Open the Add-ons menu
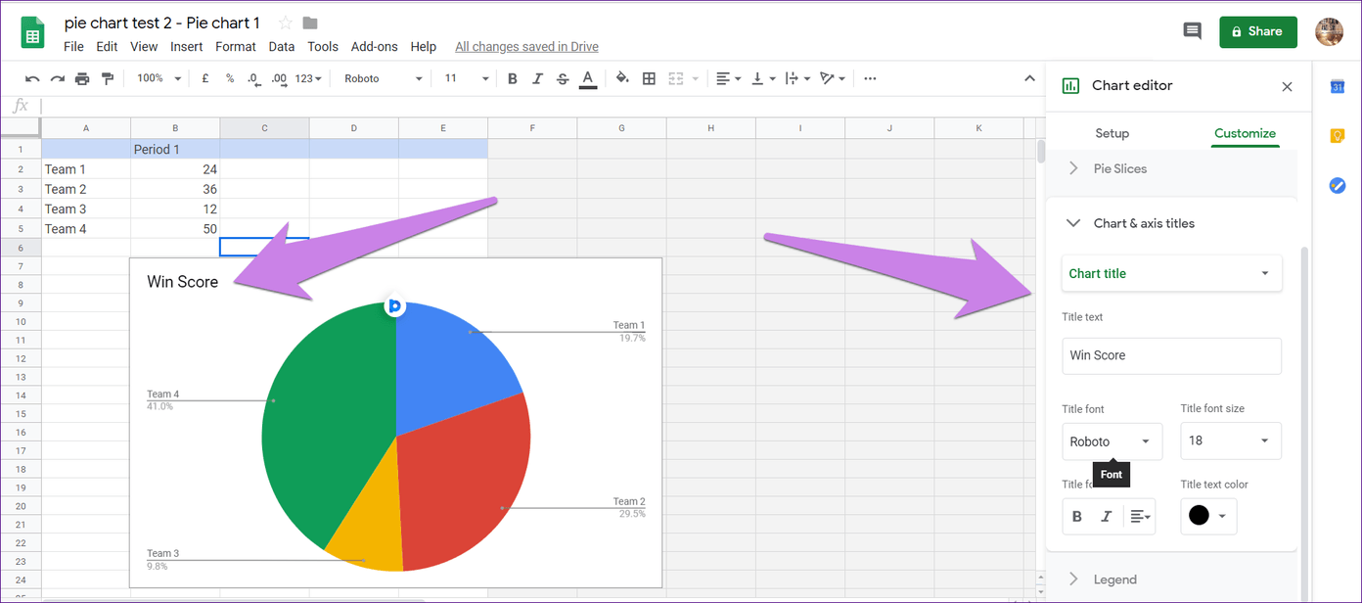Viewport: 1362px width, 603px height. pos(375,46)
